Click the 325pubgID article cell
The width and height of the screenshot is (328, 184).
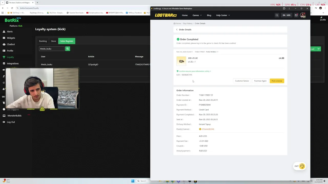pos(93,64)
